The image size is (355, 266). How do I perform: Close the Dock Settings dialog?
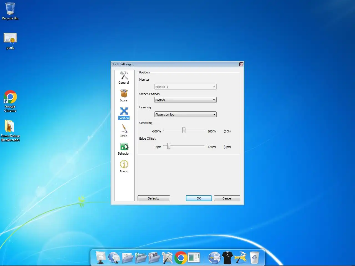[241, 64]
